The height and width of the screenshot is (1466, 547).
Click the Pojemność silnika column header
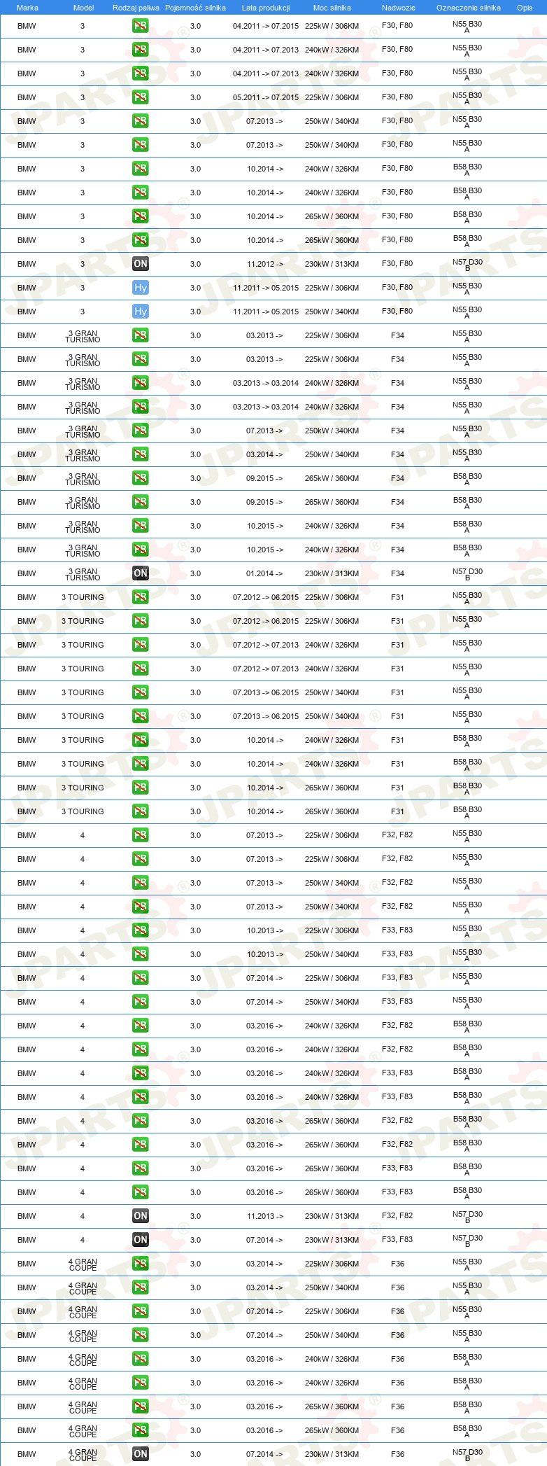(x=195, y=8)
